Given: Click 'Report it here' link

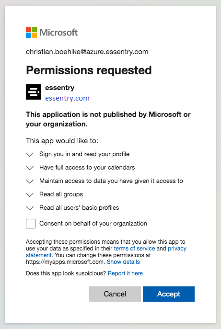Looking at the screenshot, I should (125, 273).
